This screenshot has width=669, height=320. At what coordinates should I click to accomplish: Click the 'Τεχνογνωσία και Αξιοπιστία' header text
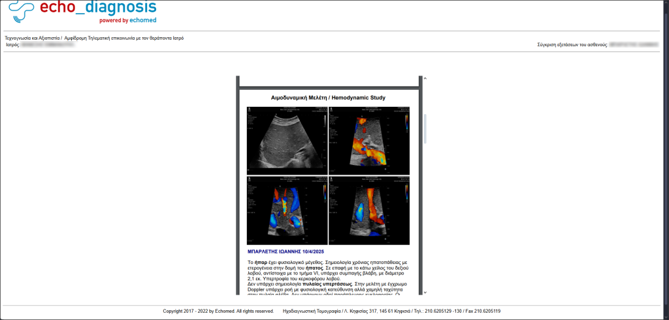click(x=31, y=38)
